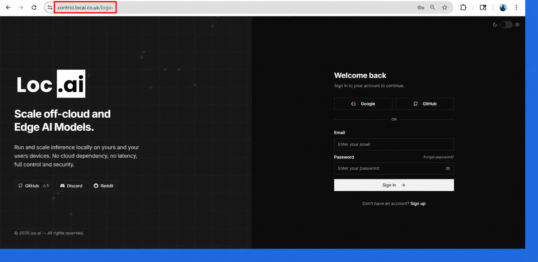This screenshot has width=538, height=262.
Task: Open the browser profile avatar
Action: pyautogui.click(x=503, y=7)
